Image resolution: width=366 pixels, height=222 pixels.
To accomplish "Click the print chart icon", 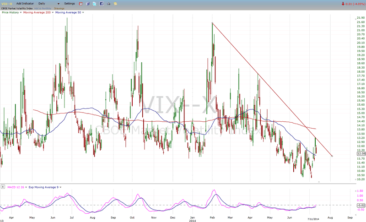I will (108, 4).
